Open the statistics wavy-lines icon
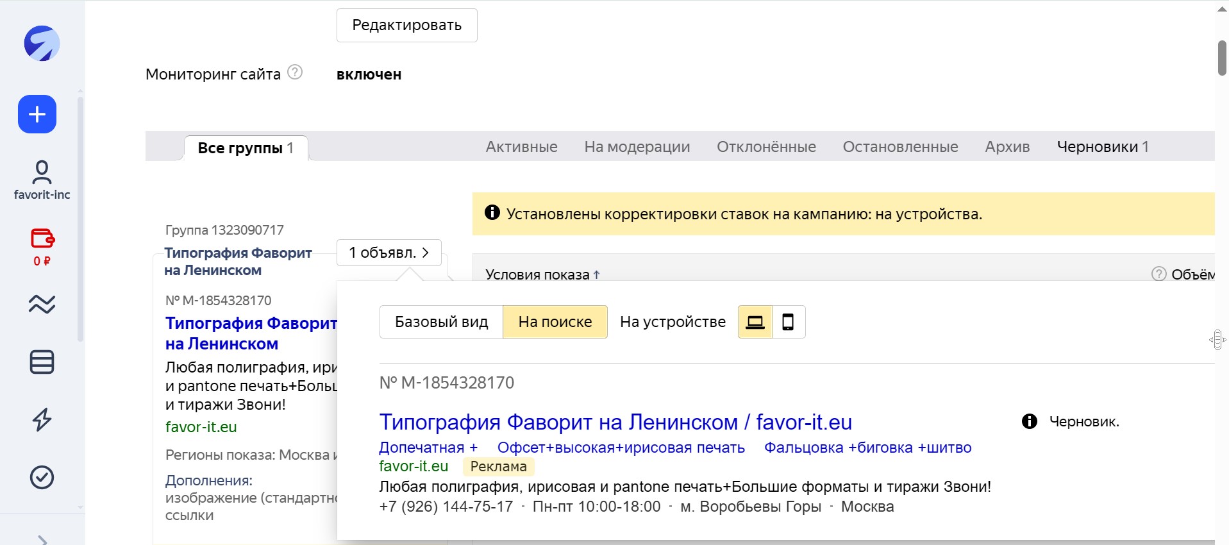The width and height of the screenshot is (1229, 545). (42, 304)
